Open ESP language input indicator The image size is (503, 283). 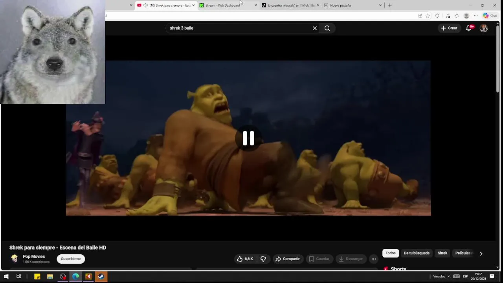coord(465,276)
